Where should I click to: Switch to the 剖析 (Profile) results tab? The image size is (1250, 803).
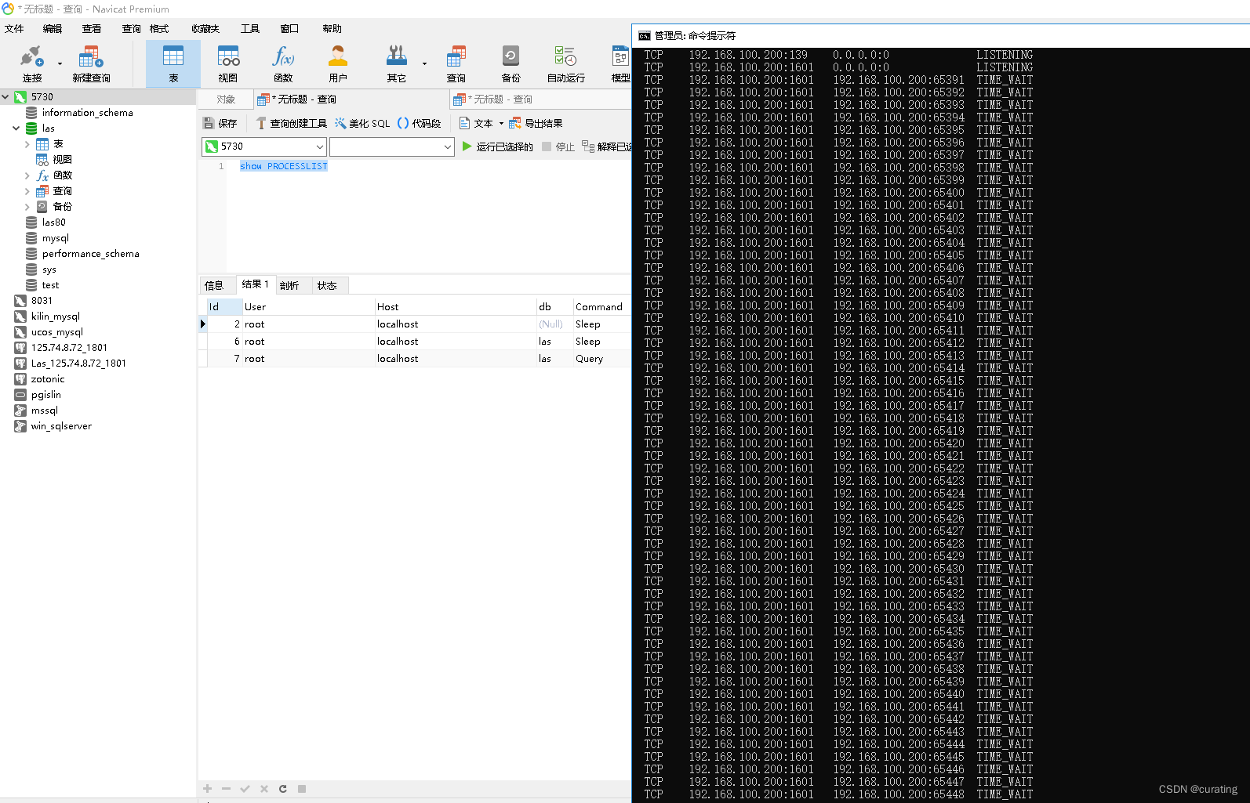[x=289, y=286]
